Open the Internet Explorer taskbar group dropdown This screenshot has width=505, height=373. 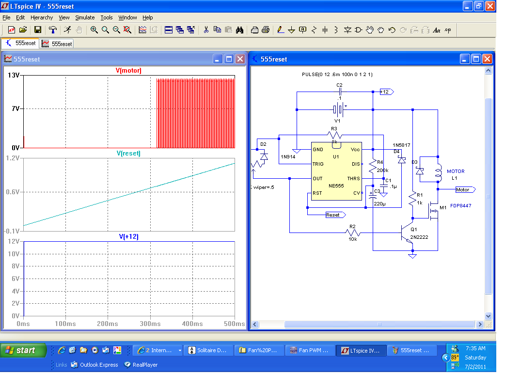tap(180, 350)
